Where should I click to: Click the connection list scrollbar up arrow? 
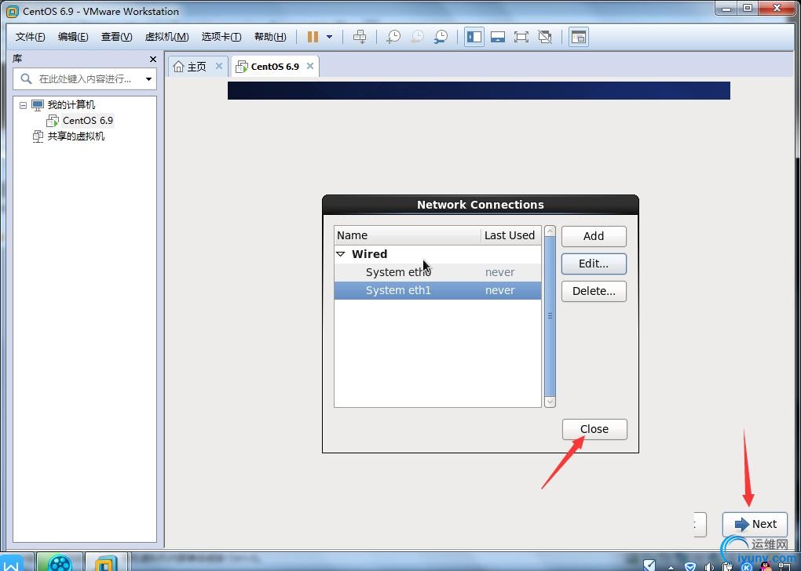[x=550, y=231]
